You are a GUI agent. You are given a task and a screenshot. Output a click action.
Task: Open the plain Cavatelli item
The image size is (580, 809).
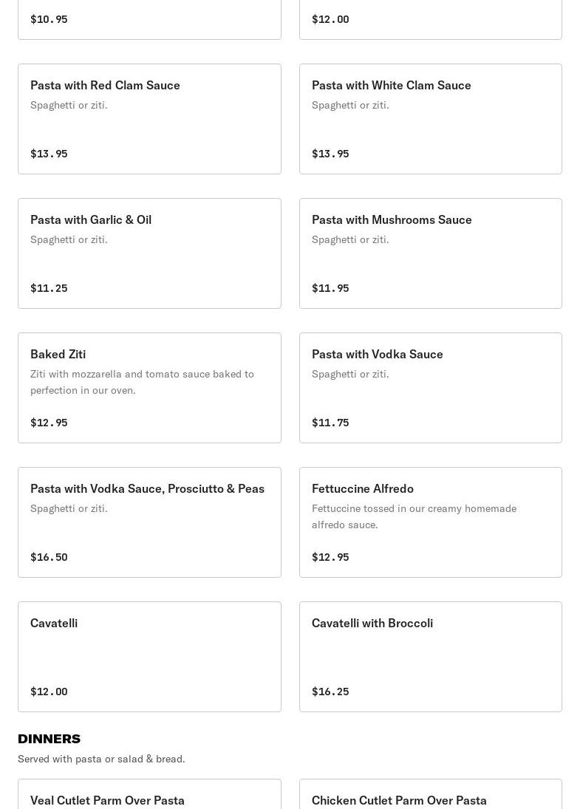pos(149,657)
